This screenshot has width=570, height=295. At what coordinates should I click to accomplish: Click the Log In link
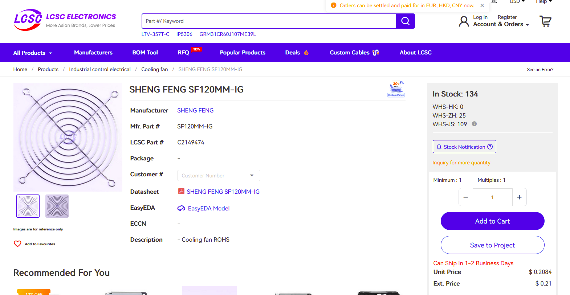coord(480,17)
